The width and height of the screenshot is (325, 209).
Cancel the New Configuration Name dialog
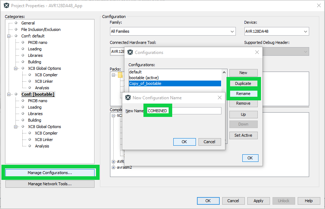209,142
